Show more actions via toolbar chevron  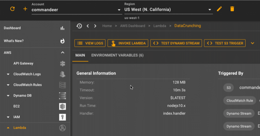[x=252, y=43]
